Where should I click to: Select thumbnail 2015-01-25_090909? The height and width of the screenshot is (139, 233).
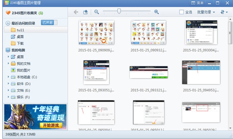(x=96, y=32)
